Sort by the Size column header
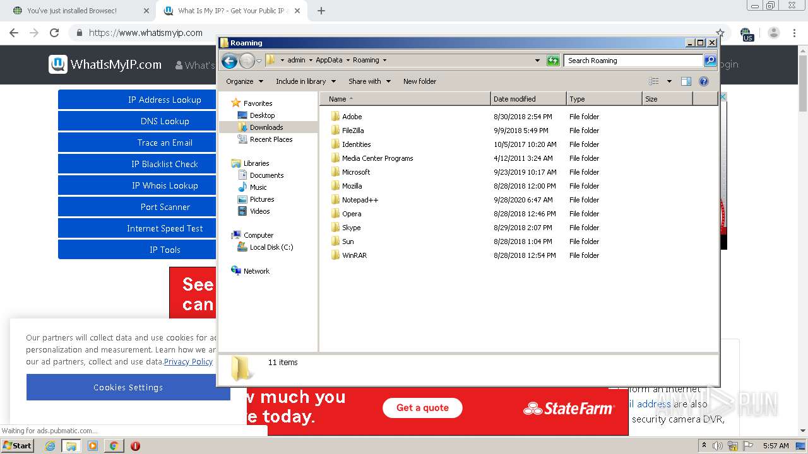This screenshot has height=454, width=808. [667, 99]
